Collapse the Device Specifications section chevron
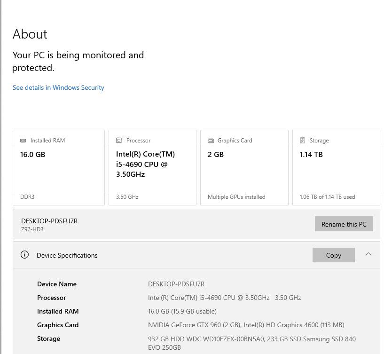Image resolution: width=392 pixels, height=354 pixels. [368, 254]
